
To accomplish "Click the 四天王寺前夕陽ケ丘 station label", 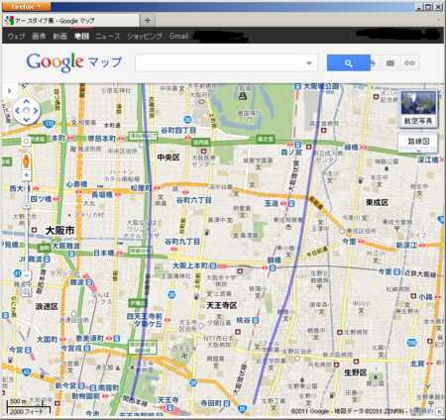I will [x=145, y=320].
